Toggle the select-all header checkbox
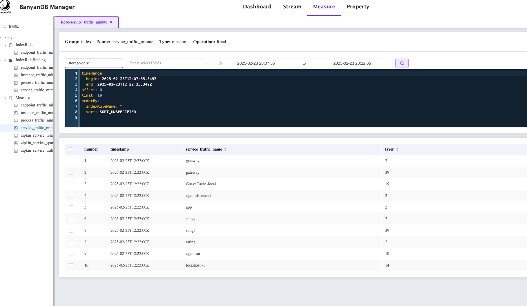The image size is (527, 306). tap(71, 149)
